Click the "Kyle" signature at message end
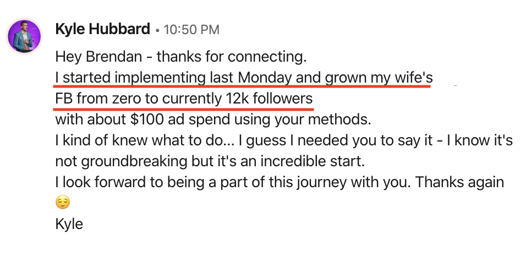This screenshot has height=256, width=526. pyautogui.click(x=69, y=224)
